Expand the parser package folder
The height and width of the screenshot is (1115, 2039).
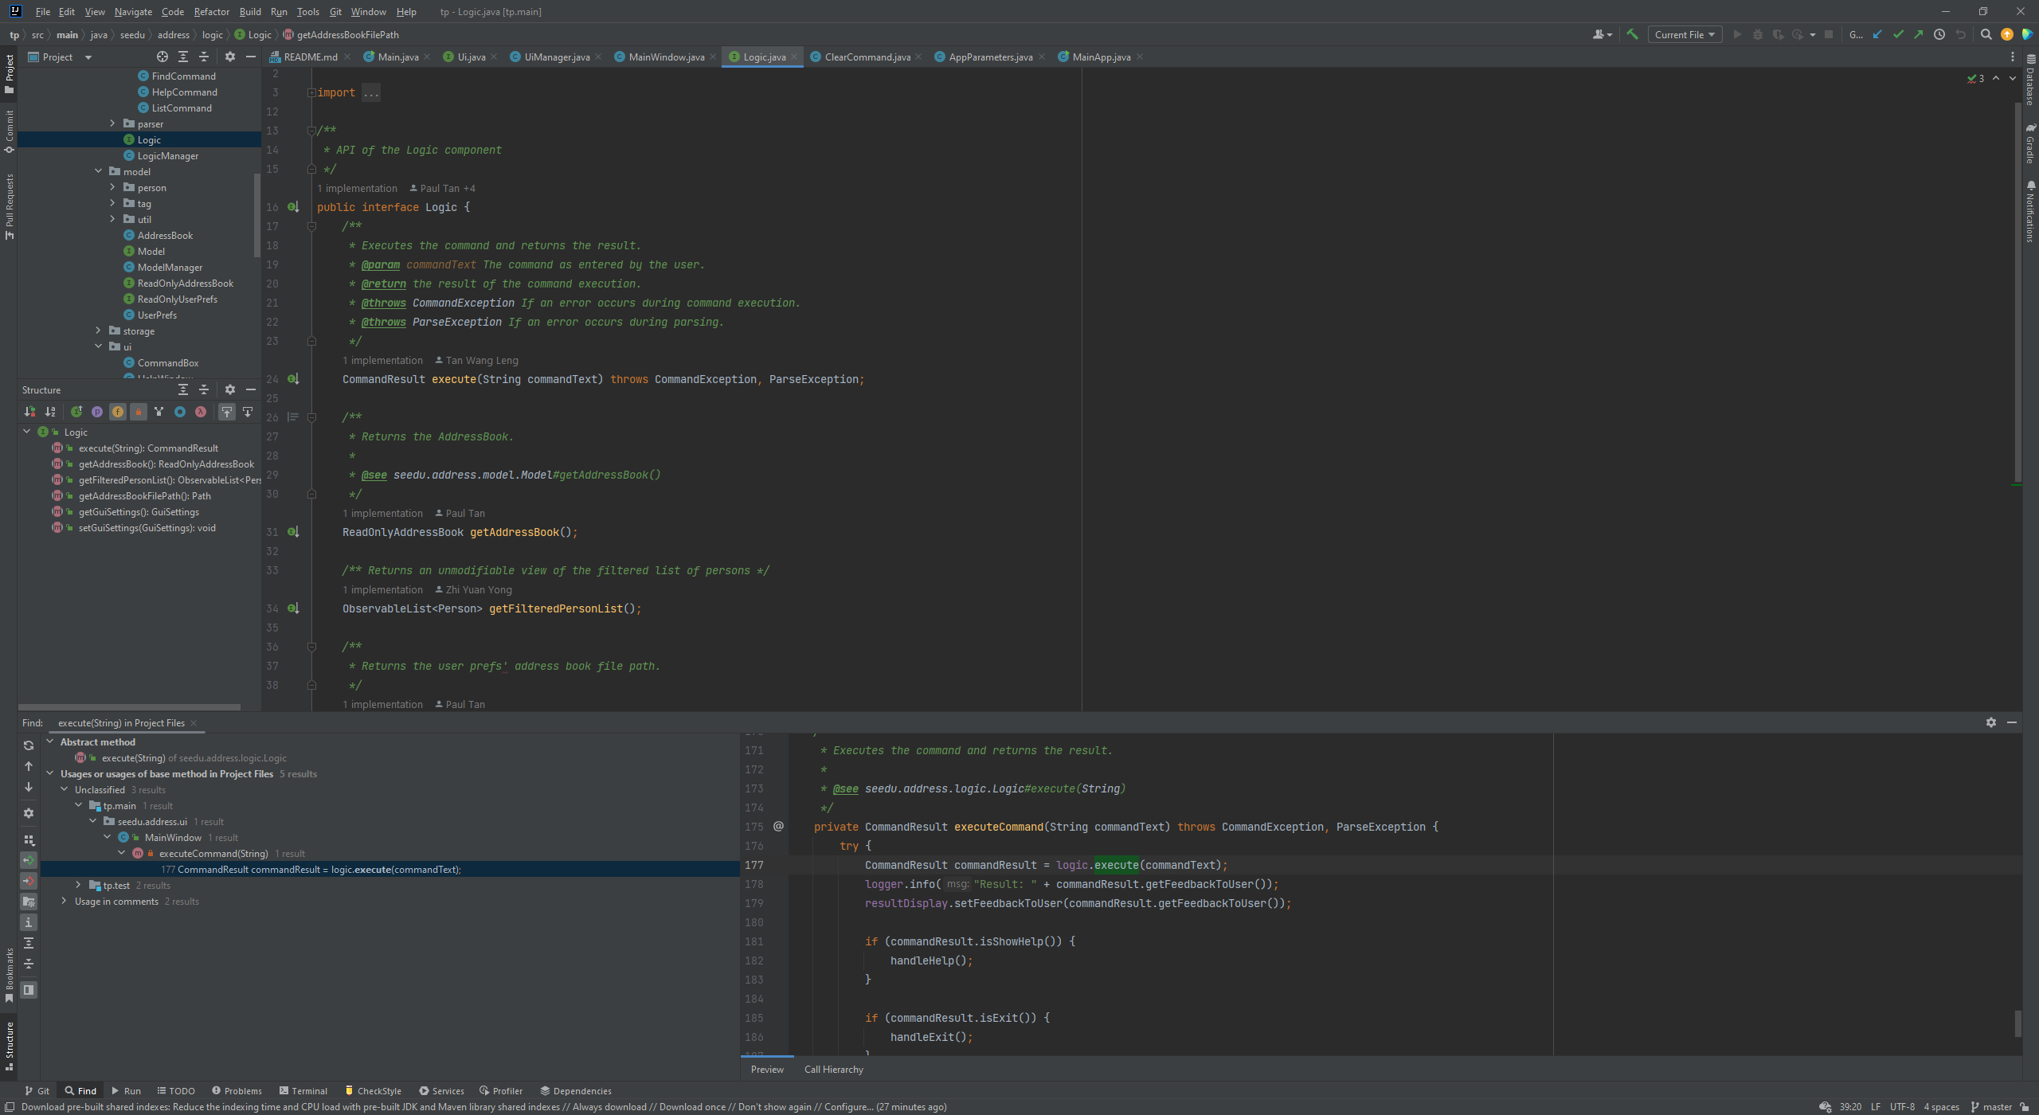[112, 123]
